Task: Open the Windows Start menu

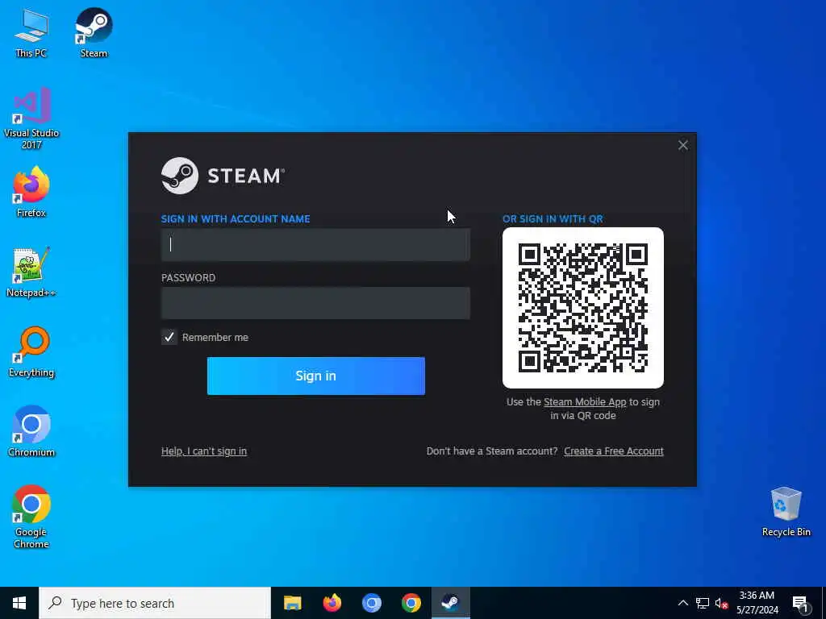Action: (x=19, y=603)
